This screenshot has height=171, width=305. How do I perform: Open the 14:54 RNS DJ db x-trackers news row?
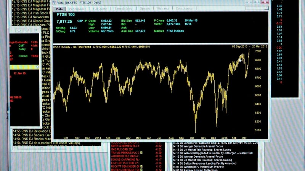(x=47, y=143)
